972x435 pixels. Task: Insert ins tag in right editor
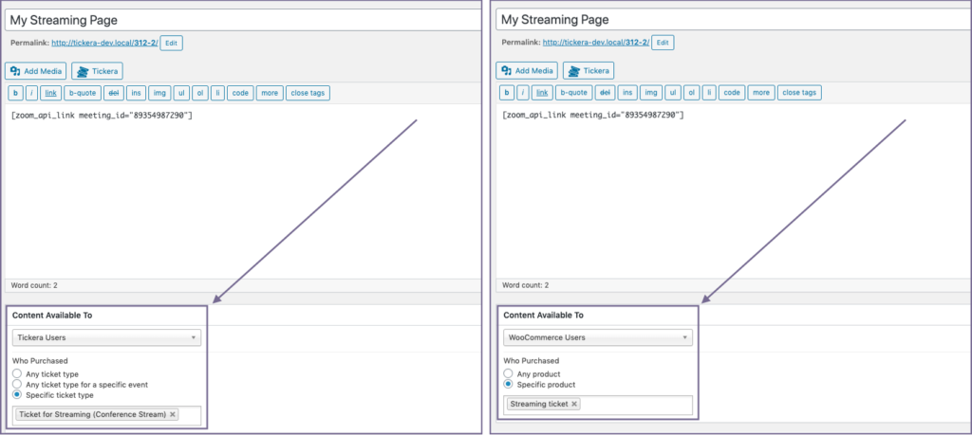[627, 93]
